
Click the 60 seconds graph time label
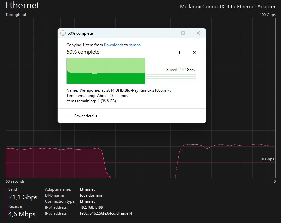(x=15, y=181)
